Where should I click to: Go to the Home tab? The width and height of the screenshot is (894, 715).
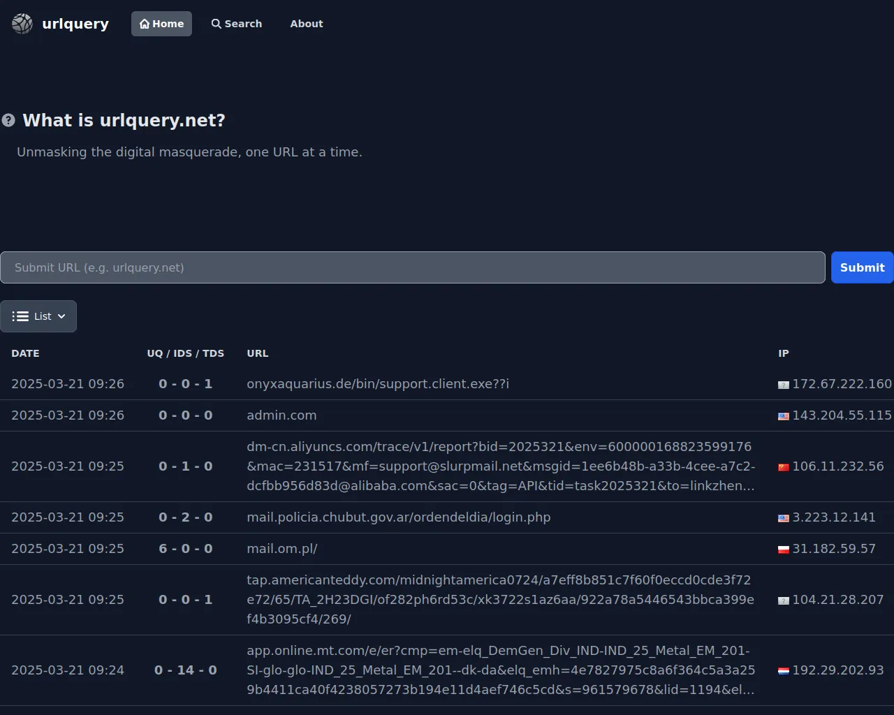click(161, 24)
